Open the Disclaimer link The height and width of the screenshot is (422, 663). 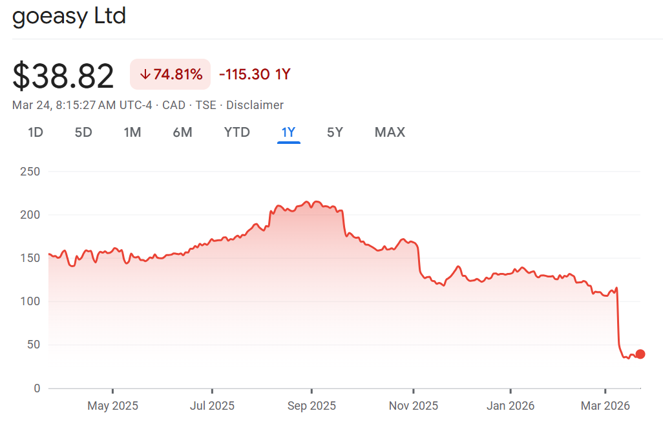[255, 105]
